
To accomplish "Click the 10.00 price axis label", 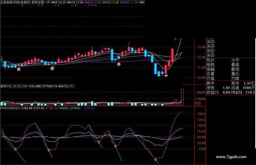I will pos(201,78).
